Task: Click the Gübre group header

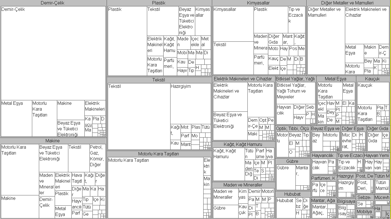Action: [293, 161]
